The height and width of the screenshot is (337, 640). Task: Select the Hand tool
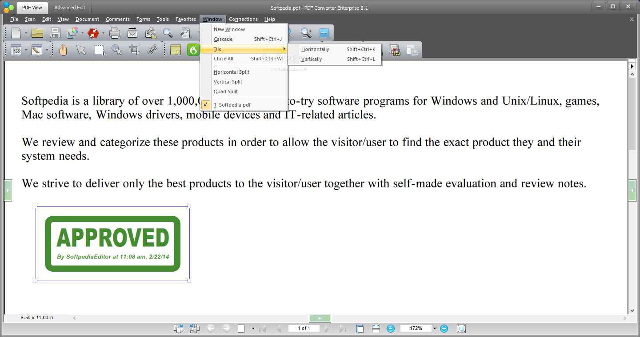[x=63, y=50]
